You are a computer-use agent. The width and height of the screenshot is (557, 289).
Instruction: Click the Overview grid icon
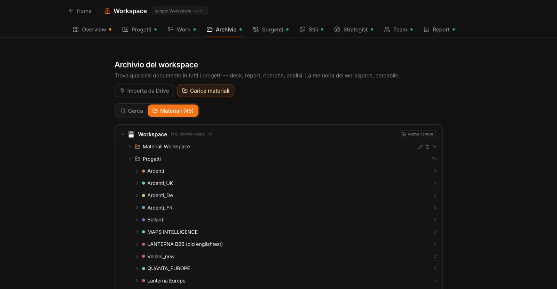(76, 30)
